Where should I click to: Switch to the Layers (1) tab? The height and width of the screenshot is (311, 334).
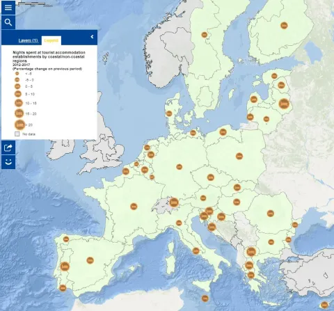28,40
